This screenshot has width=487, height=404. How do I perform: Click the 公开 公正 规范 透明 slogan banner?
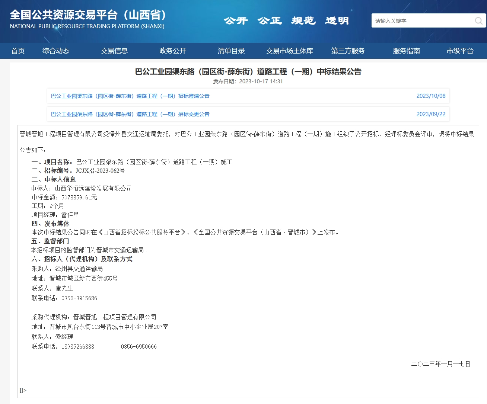[x=286, y=21]
